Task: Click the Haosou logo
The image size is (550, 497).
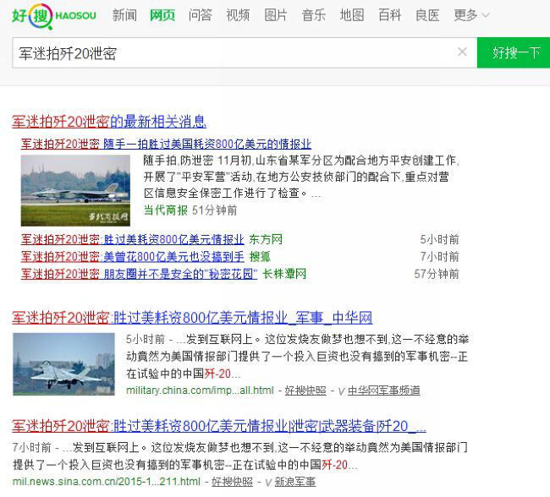Action: point(53,16)
